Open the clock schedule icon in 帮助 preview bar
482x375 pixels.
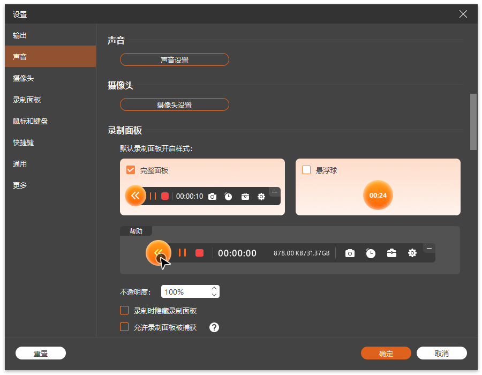(x=371, y=253)
